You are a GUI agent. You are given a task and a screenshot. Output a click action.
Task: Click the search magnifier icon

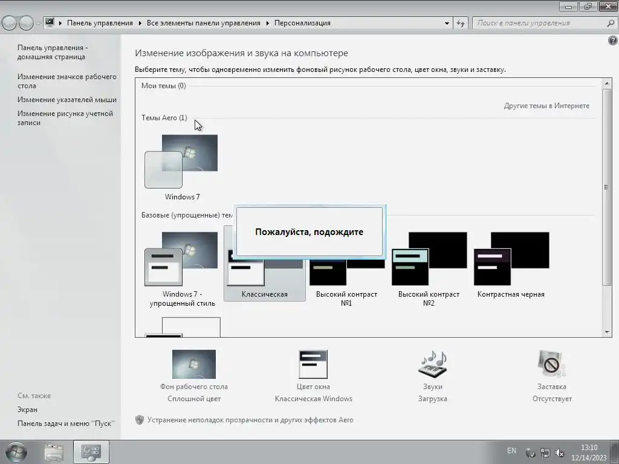[x=611, y=24]
